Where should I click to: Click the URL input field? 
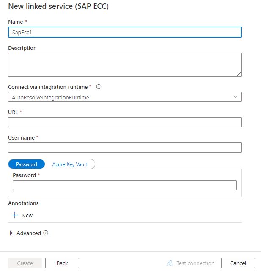point(124,122)
